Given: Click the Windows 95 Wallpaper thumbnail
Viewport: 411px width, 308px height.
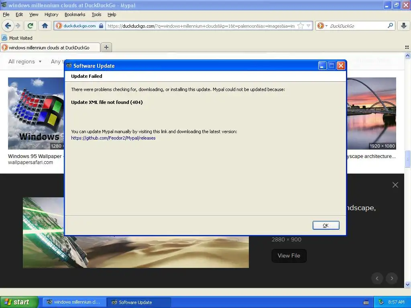Looking at the screenshot, I should (x=36, y=113).
